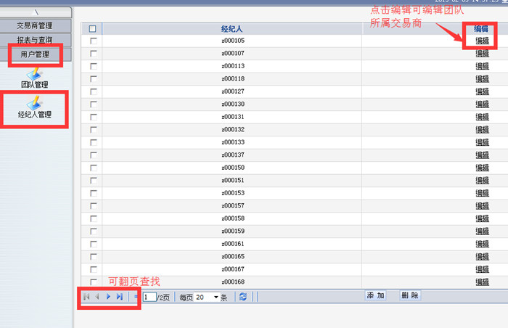508x328 pixels.
Task: Toggle the select-all checkbox in header
Action: tap(92, 29)
